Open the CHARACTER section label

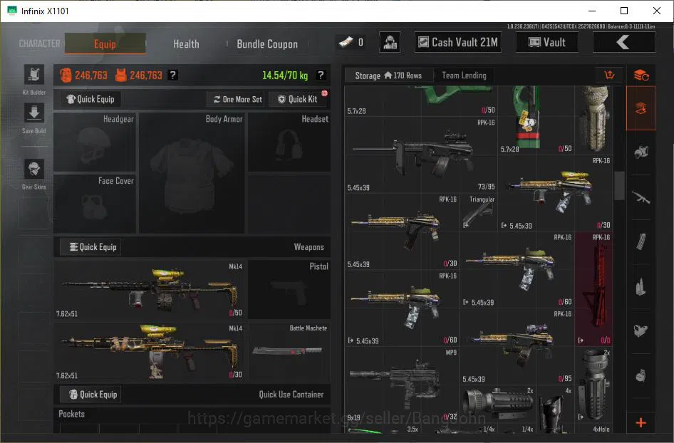click(x=40, y=44)
